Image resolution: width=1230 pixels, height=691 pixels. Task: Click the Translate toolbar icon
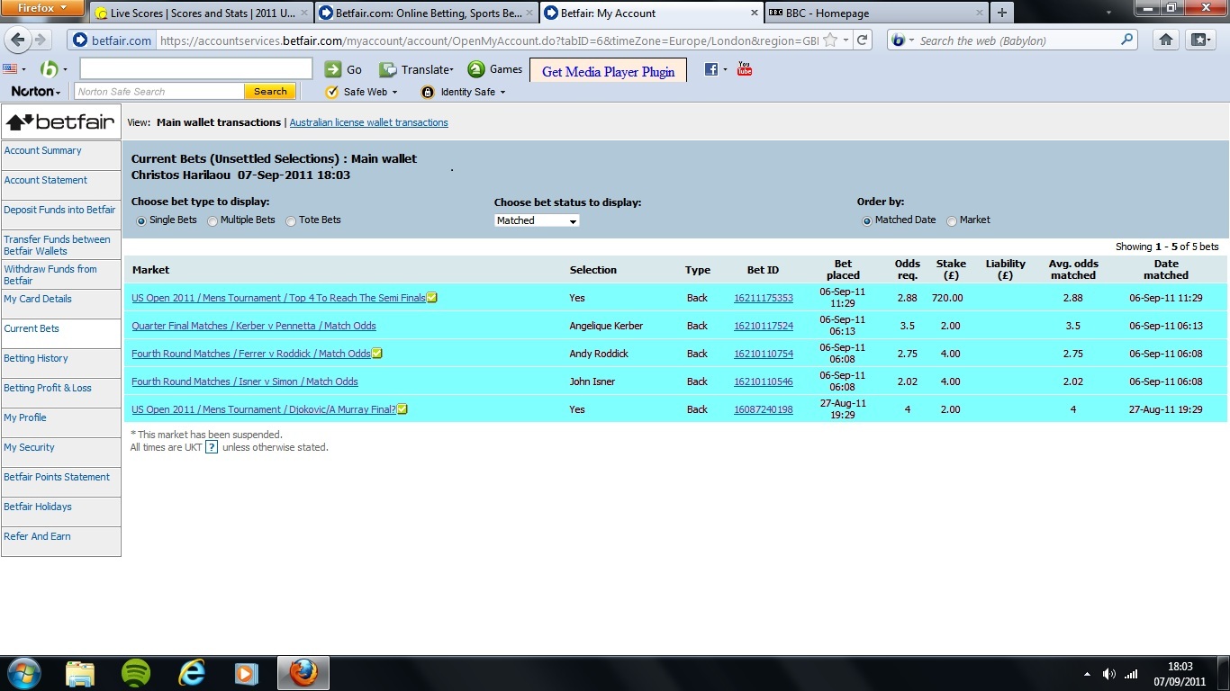pos(388,69)
